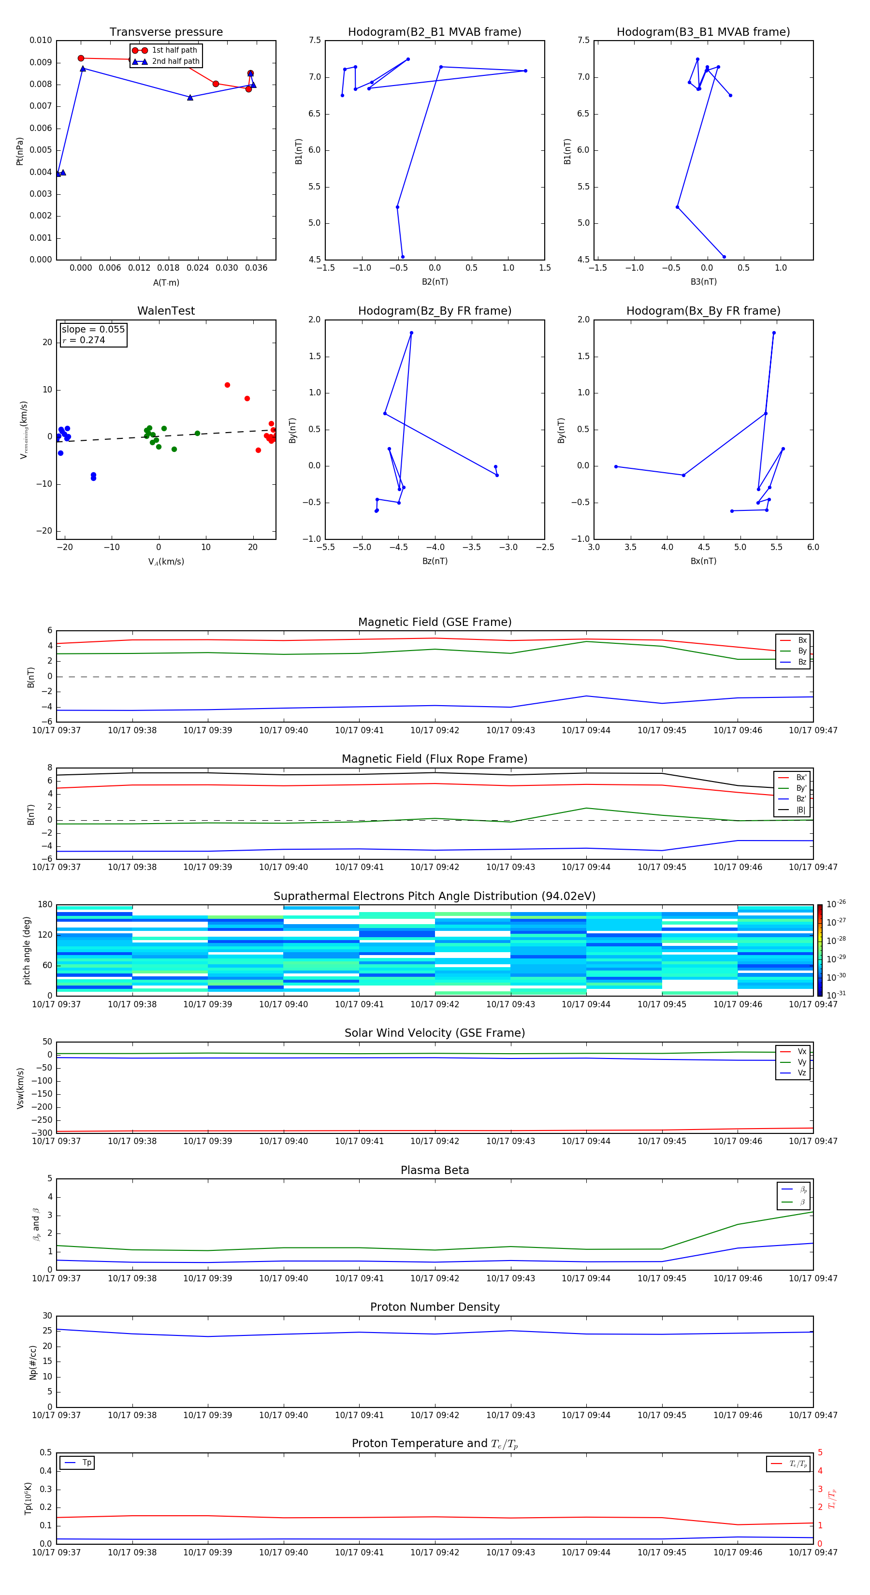Viewport: 870px width, 1595px height.
Task: Click the 'Transverse pressure' plot title
Action: click(x=166, y=32)
